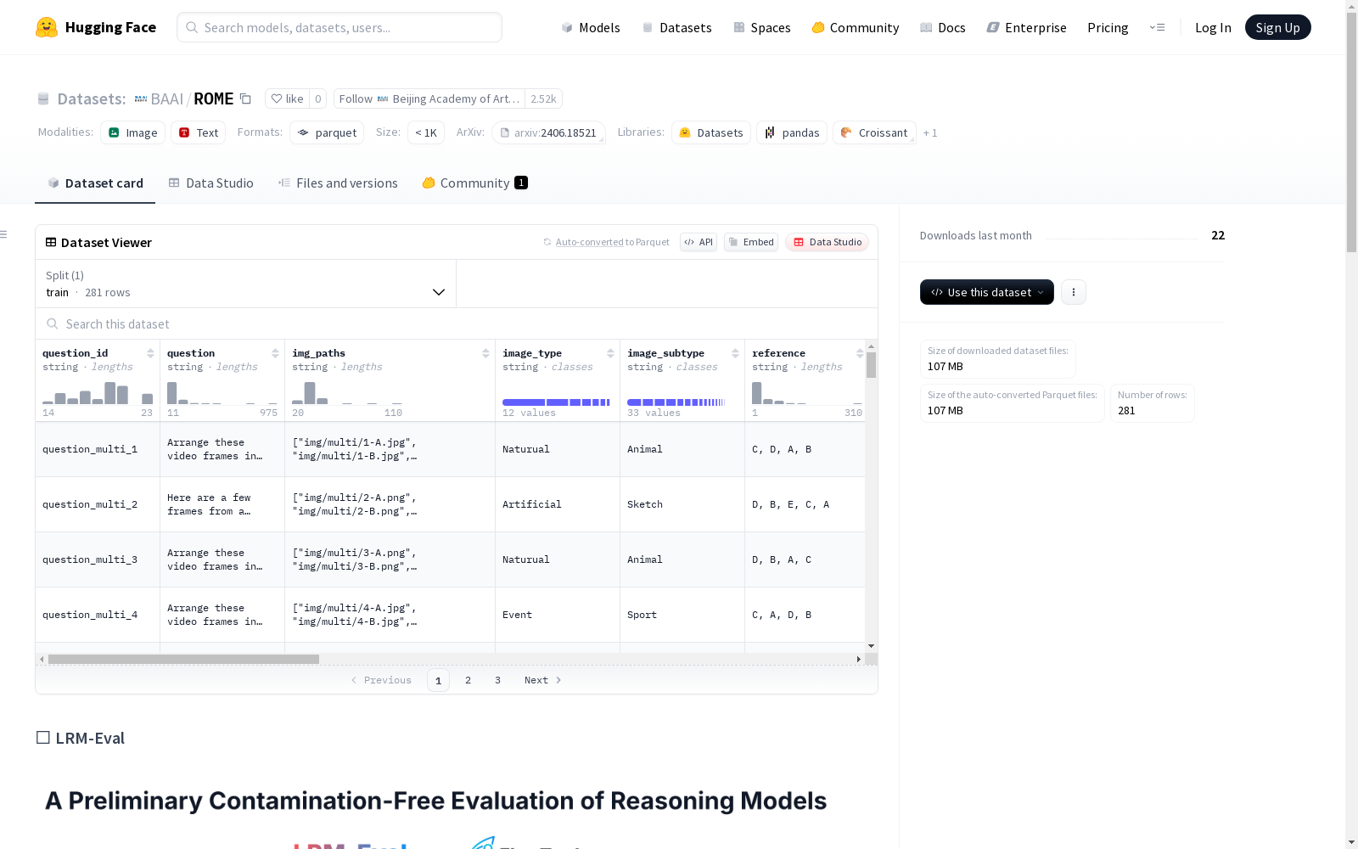1358x849 pixels.
Task: Focus the Search models, datasets, users field
Action: [339, 27]
